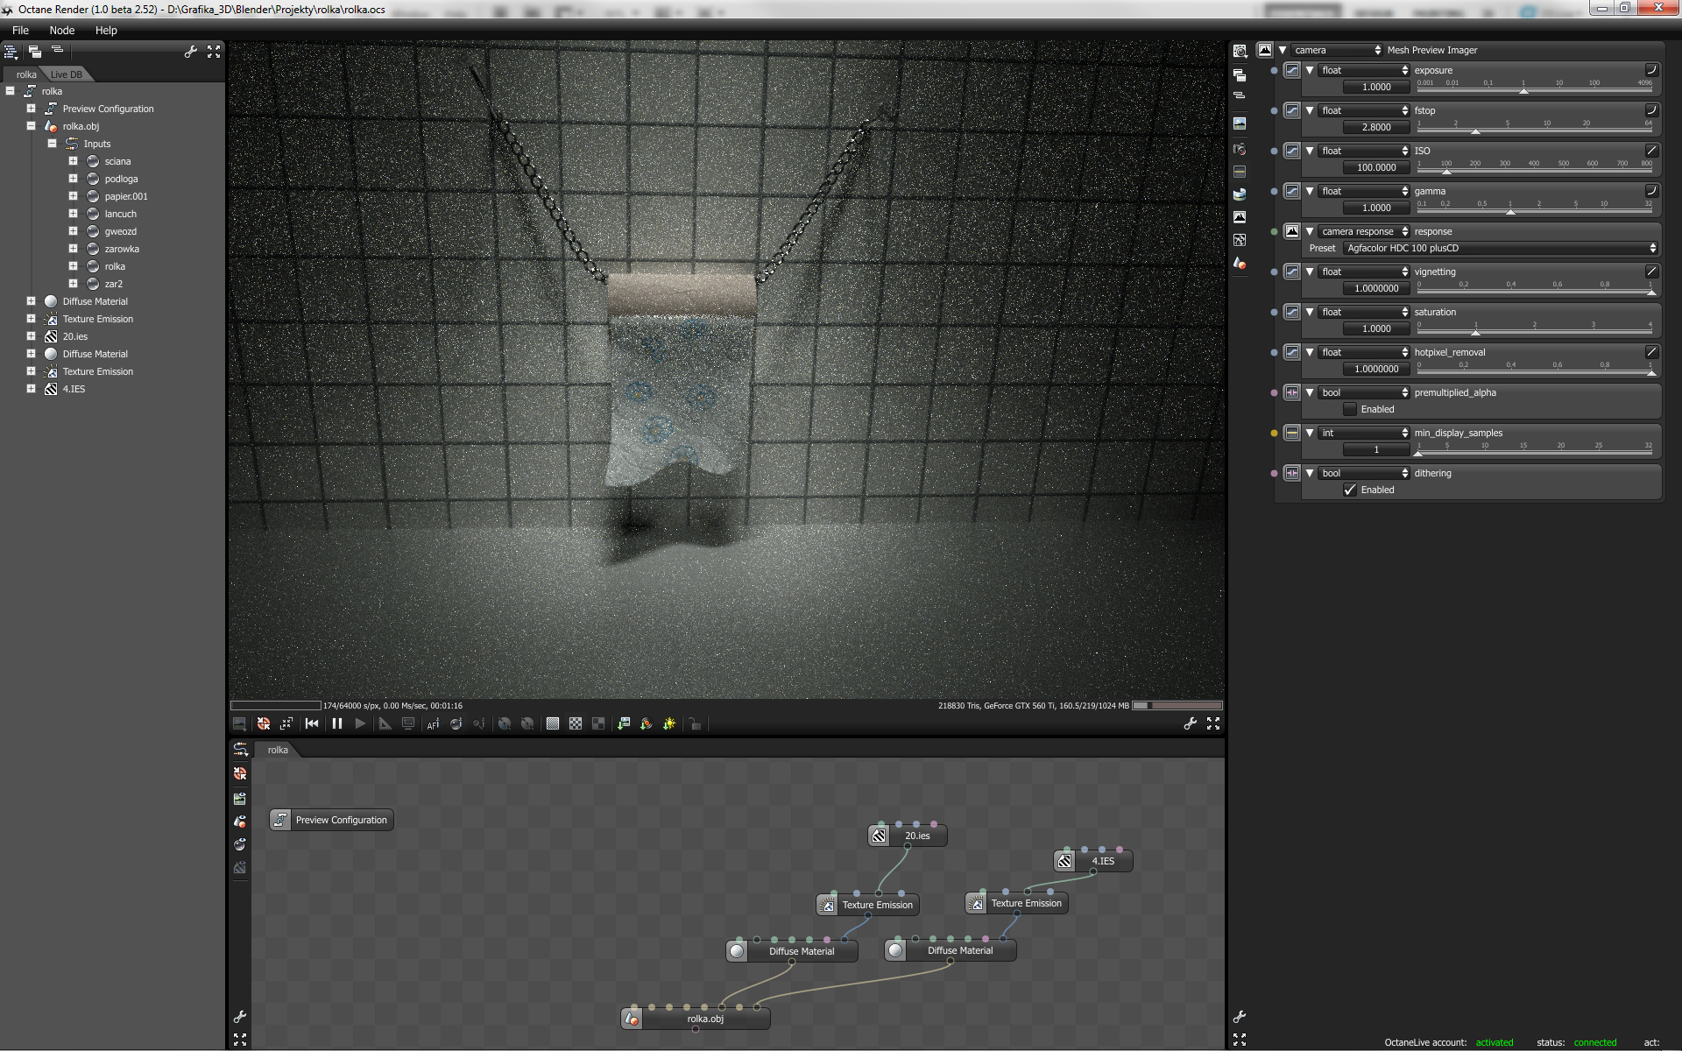Enable the premultiplied_alpha checkbox
Screen dimensions: 1682x1051
coord(1350,409)
